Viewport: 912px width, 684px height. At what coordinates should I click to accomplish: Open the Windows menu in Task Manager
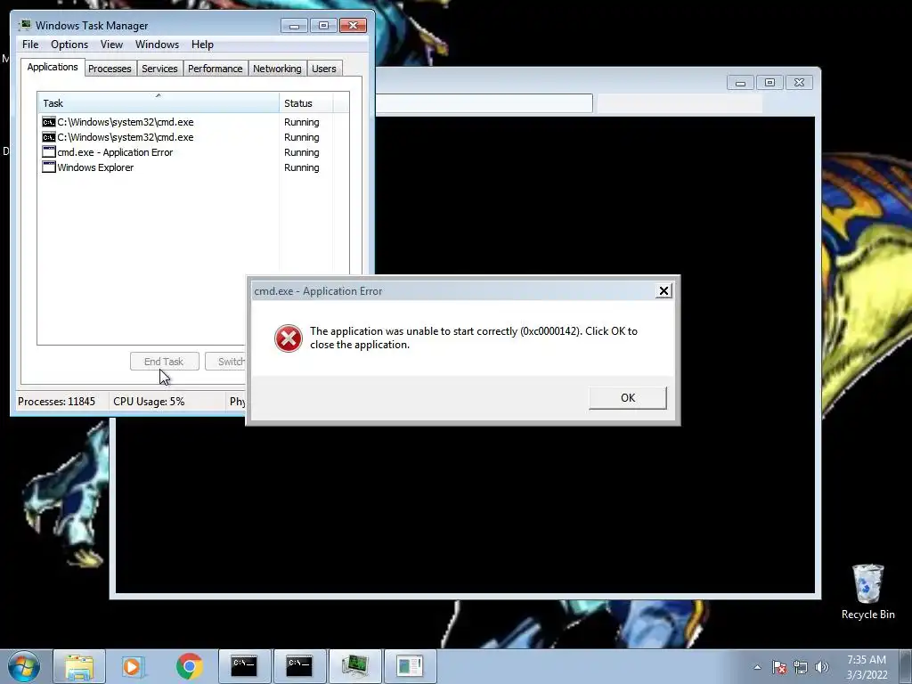coord(157,45)
